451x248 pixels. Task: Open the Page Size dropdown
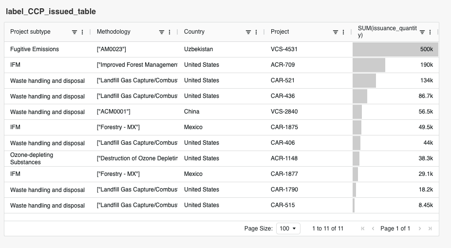click(288, 229)
